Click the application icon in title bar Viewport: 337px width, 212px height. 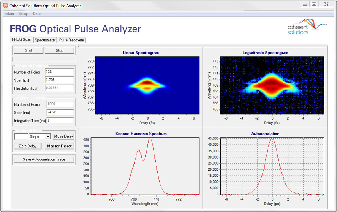pyautogui.click(x=5, y=5)
